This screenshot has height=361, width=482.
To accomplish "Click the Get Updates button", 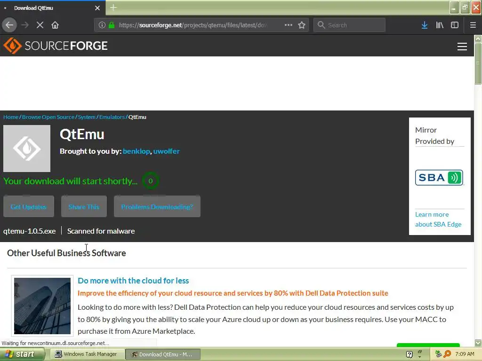I will (29, 207).
